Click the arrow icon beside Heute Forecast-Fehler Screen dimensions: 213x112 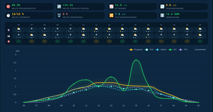tap(59, 6)
